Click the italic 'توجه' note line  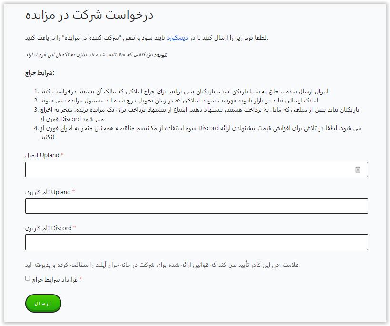(96, 55)
